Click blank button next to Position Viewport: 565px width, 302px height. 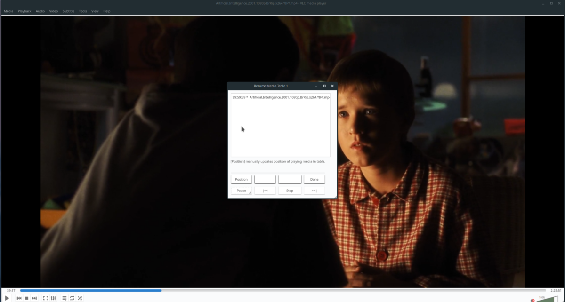265,179
